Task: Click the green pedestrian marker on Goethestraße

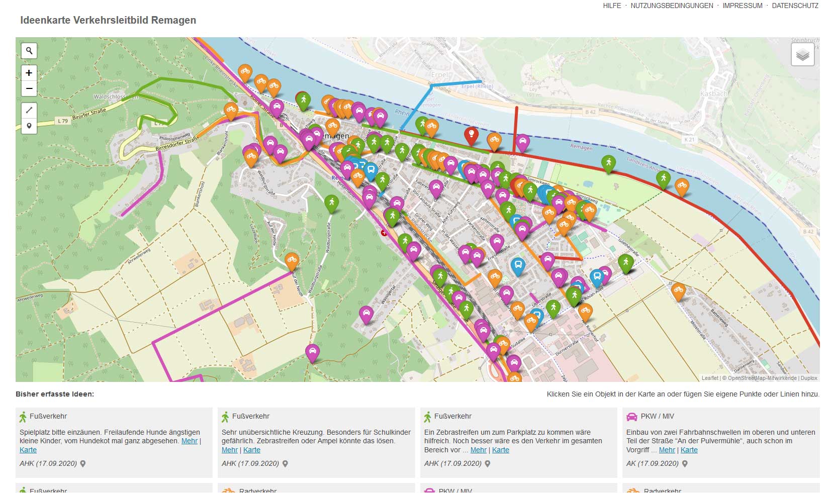Action: (626, 263)
